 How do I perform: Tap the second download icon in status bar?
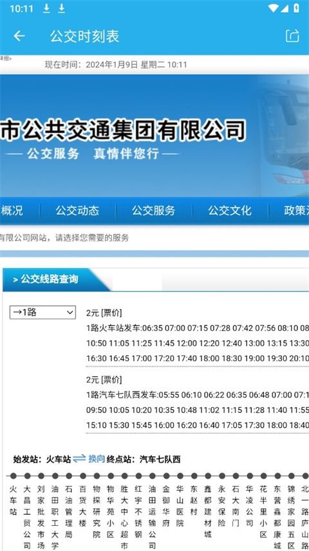[61, 8]
